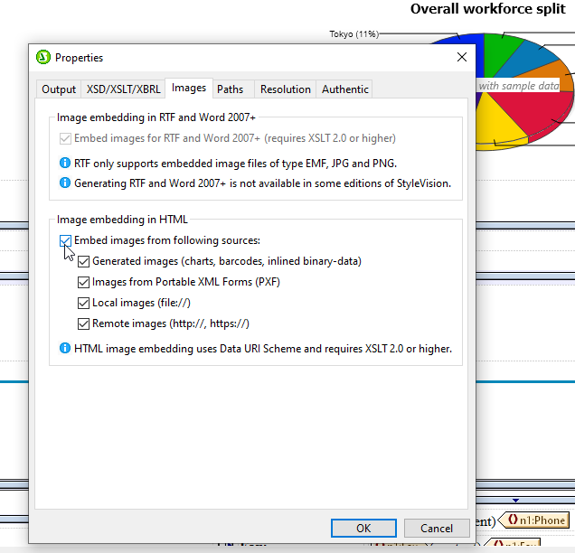
Task: Click info icon beside RTF supported file types
Action: [x=64, y=163]
